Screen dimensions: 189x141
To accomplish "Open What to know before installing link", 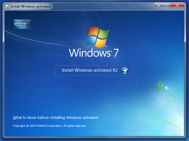I will pyautogui.click(x=56, y=117).
